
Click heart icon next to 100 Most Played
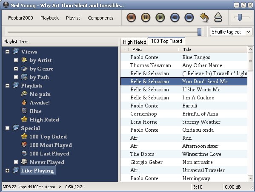(24, 144)
